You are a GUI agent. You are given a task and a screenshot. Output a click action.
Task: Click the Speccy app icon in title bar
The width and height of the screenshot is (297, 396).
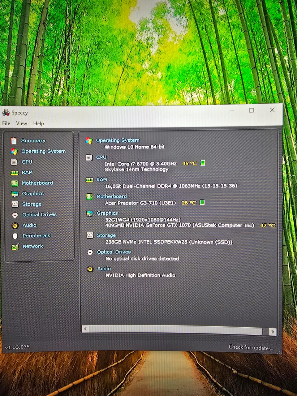6,113
